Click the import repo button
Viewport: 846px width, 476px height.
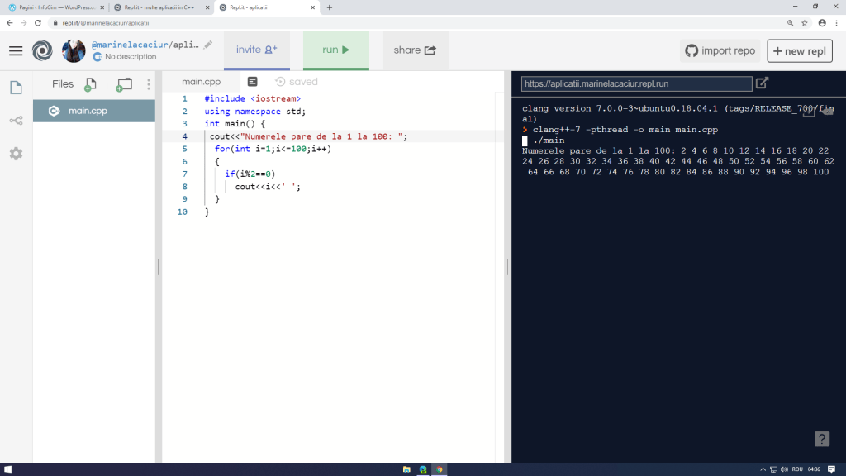tap(720, 51)
